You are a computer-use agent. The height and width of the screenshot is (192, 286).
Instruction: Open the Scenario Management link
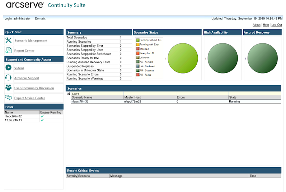click(31, 41)
